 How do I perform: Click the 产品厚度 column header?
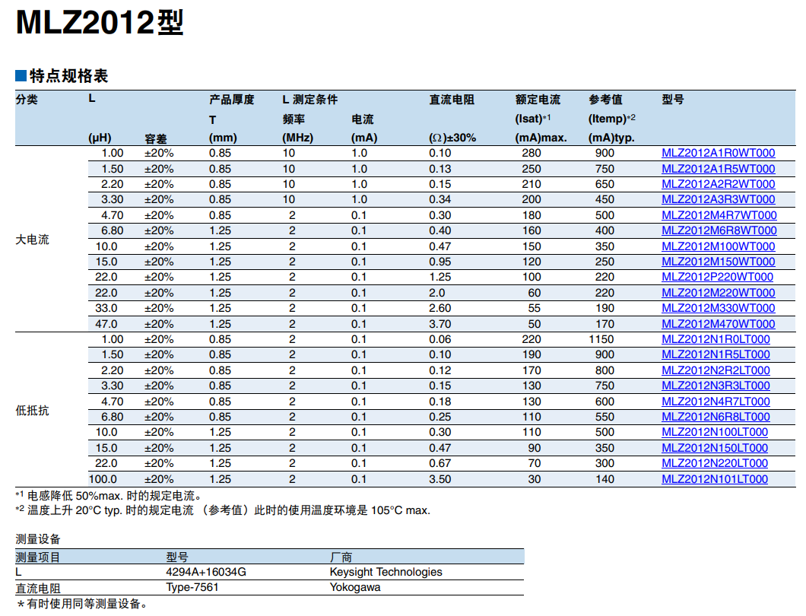point(231,100)
